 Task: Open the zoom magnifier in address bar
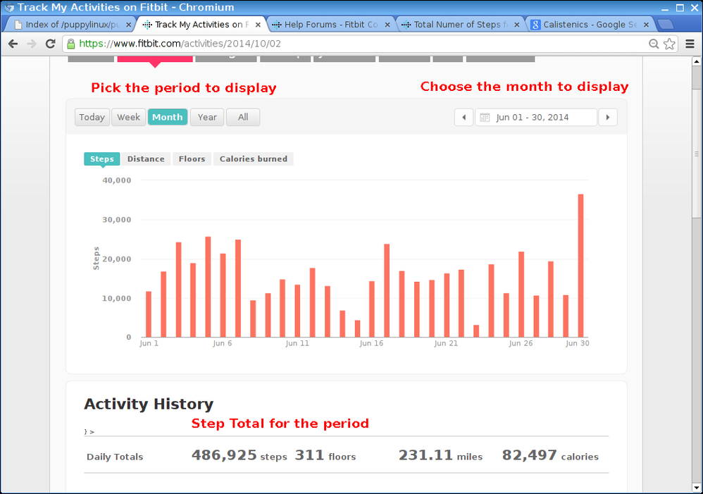(x=654, y=44)
